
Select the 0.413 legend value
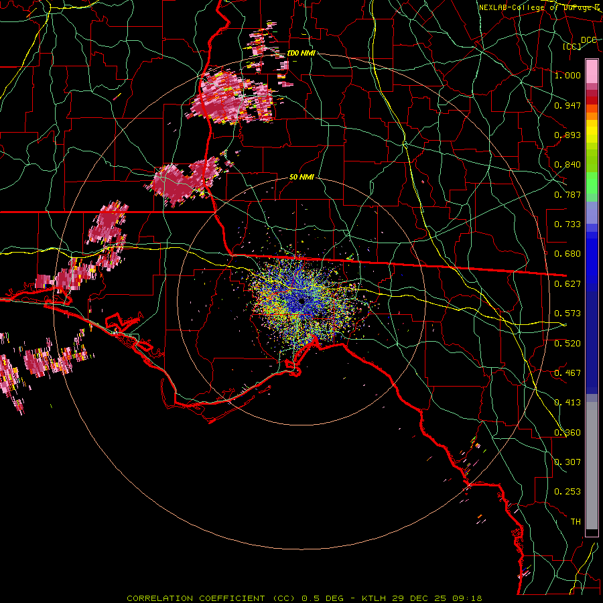(x=567, y=403)
